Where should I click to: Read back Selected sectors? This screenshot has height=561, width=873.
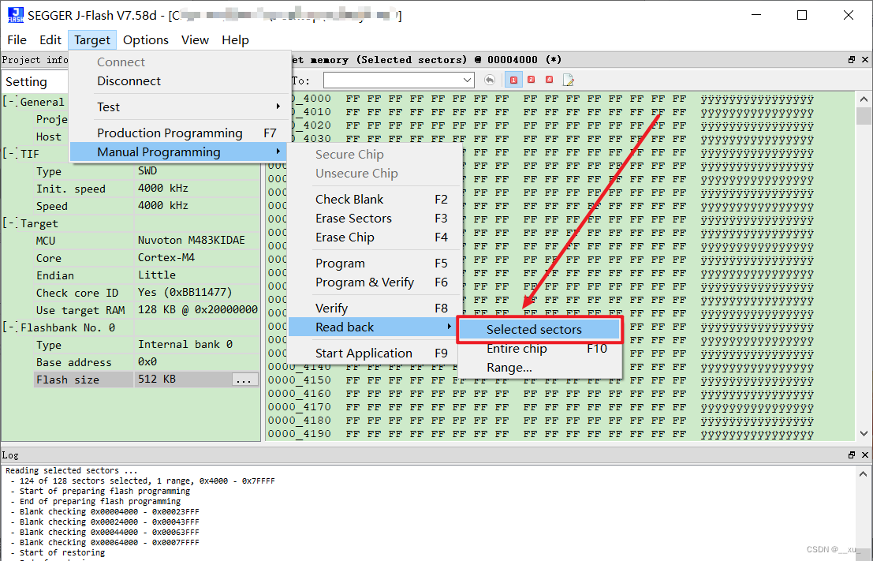(539, 329)
